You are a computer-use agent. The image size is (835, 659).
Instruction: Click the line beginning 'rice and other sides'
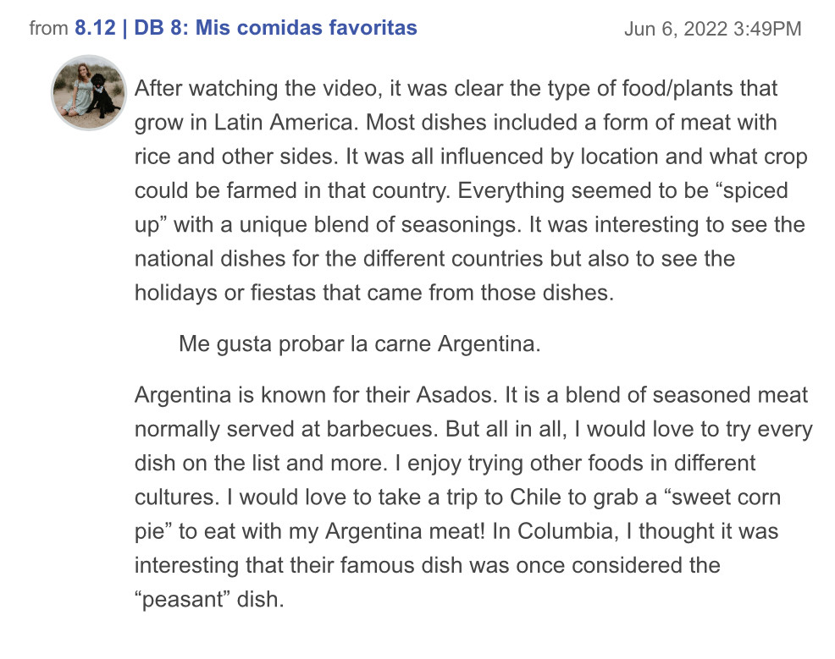471,157
